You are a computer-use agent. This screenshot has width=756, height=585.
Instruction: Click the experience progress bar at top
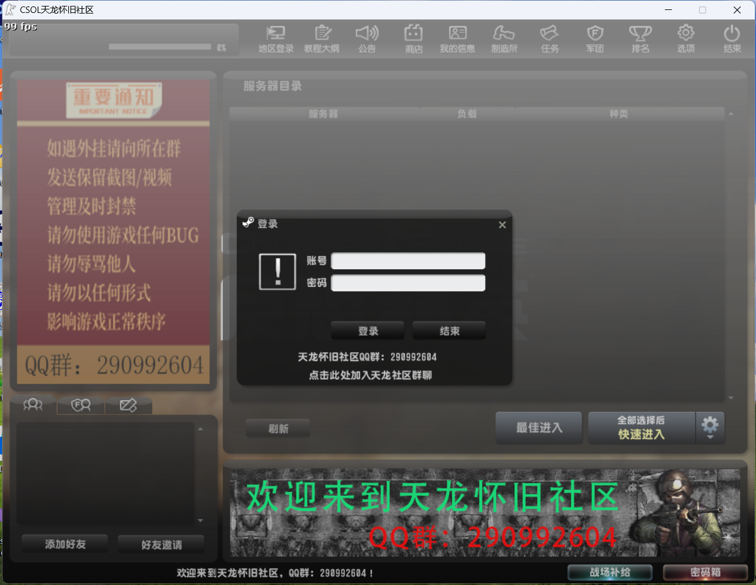[160, 46]
